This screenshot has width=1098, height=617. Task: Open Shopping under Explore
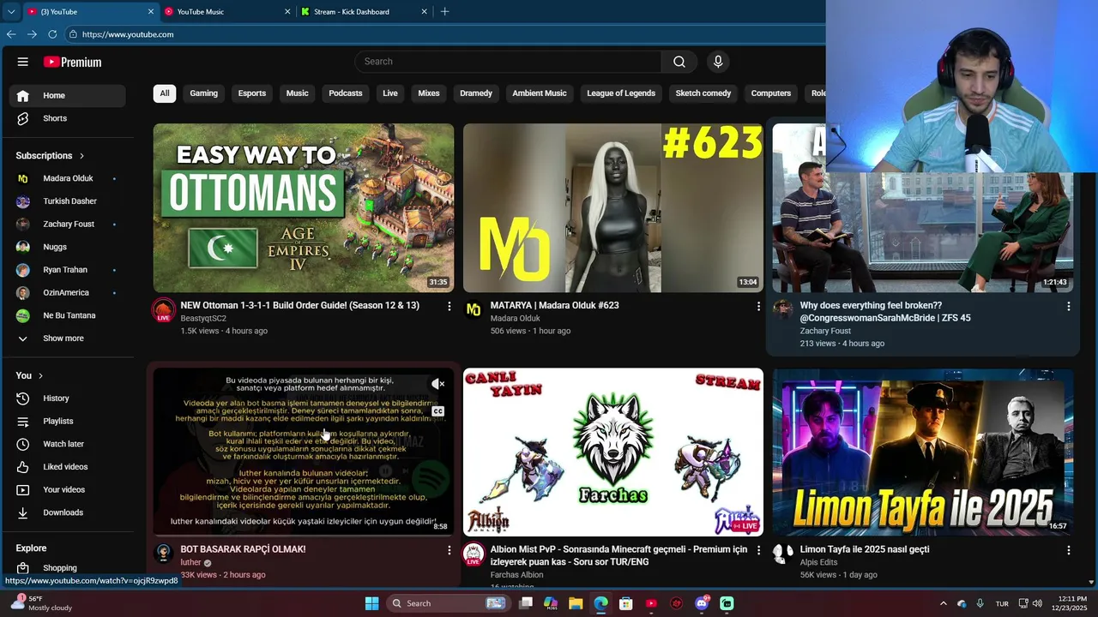coord(67,568)
